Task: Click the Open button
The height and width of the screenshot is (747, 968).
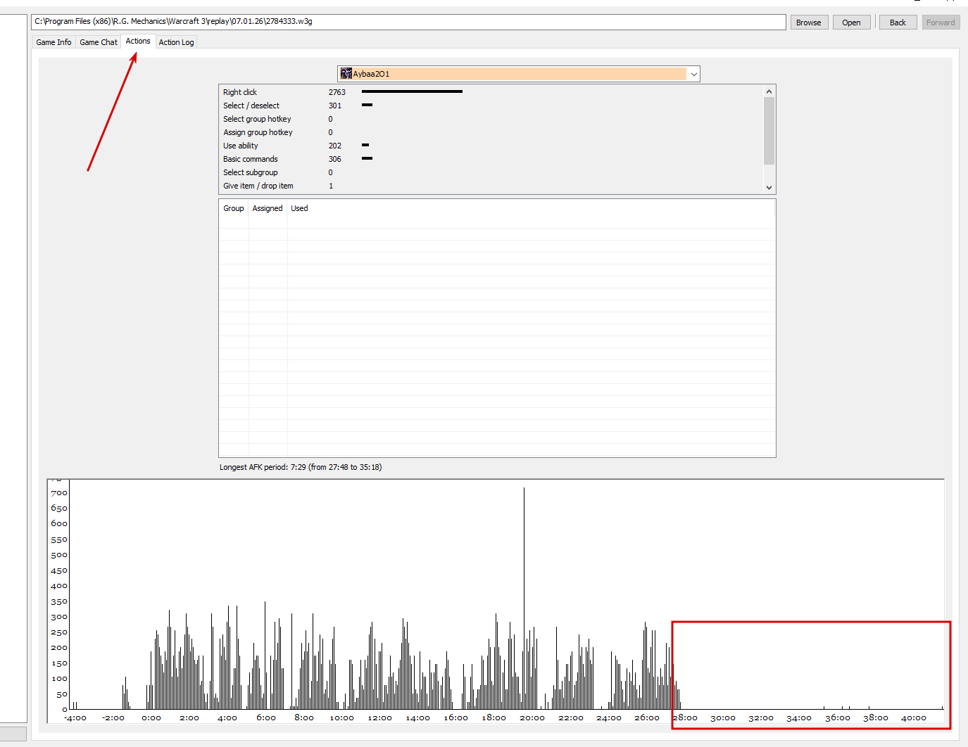Action: (851, 23)
